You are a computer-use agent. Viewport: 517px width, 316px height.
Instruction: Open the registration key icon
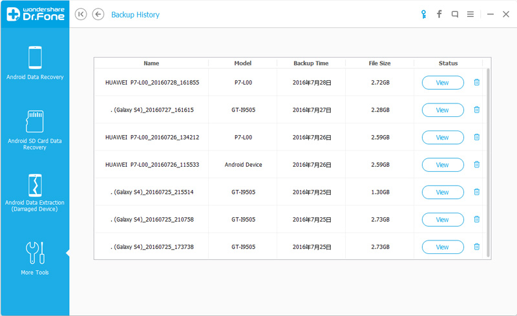[x=424, y=14]
